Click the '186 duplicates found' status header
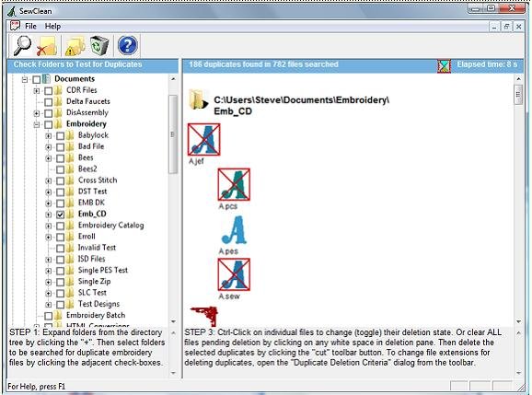The height and width of the screenshot is (395, 532). point(263,64)
